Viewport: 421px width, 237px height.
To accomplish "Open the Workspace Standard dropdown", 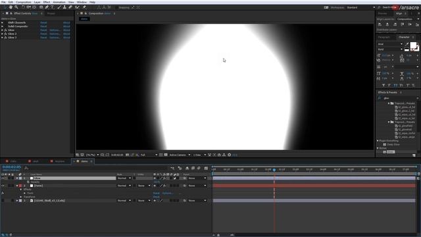I will (x=360, y=7).
